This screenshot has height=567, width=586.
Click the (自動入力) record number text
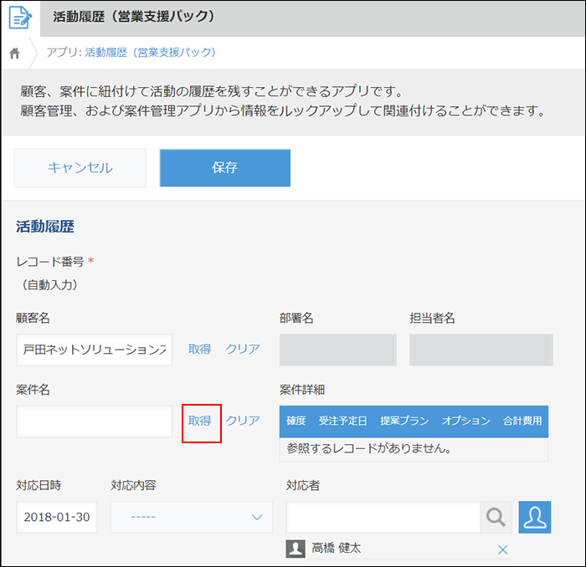point(49,285)
